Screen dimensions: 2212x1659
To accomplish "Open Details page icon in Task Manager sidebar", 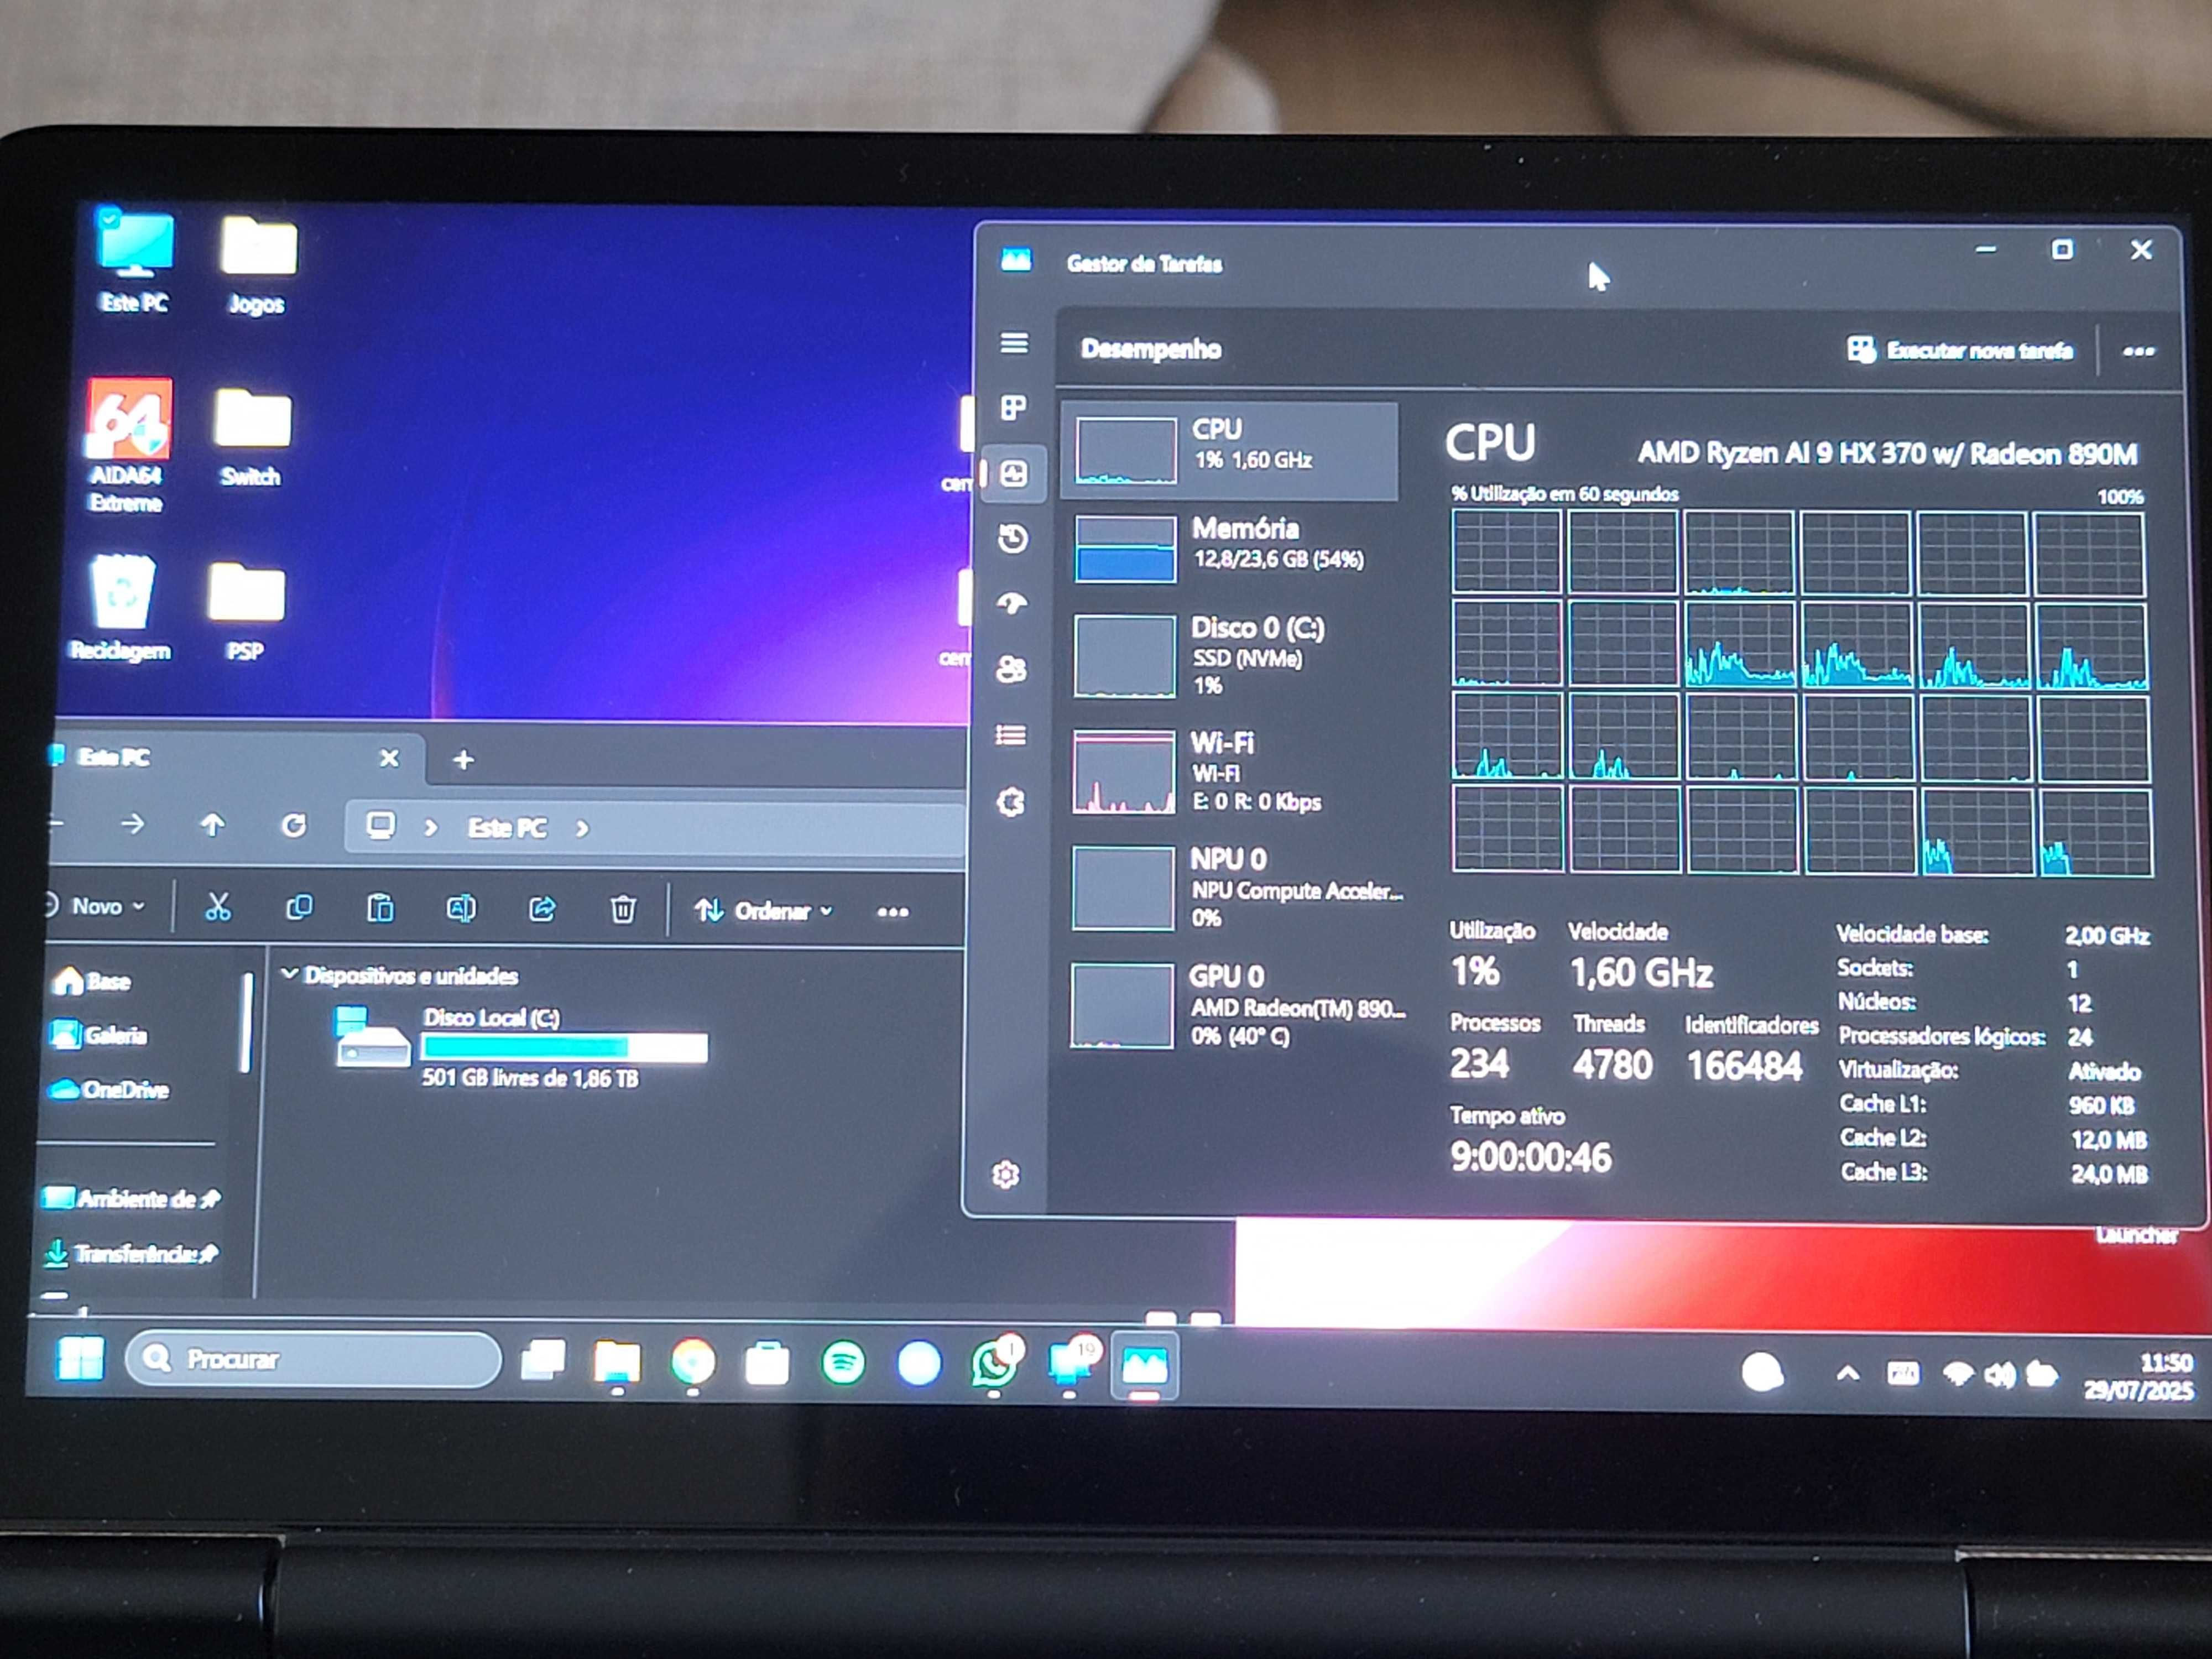I will [1011, 735].
